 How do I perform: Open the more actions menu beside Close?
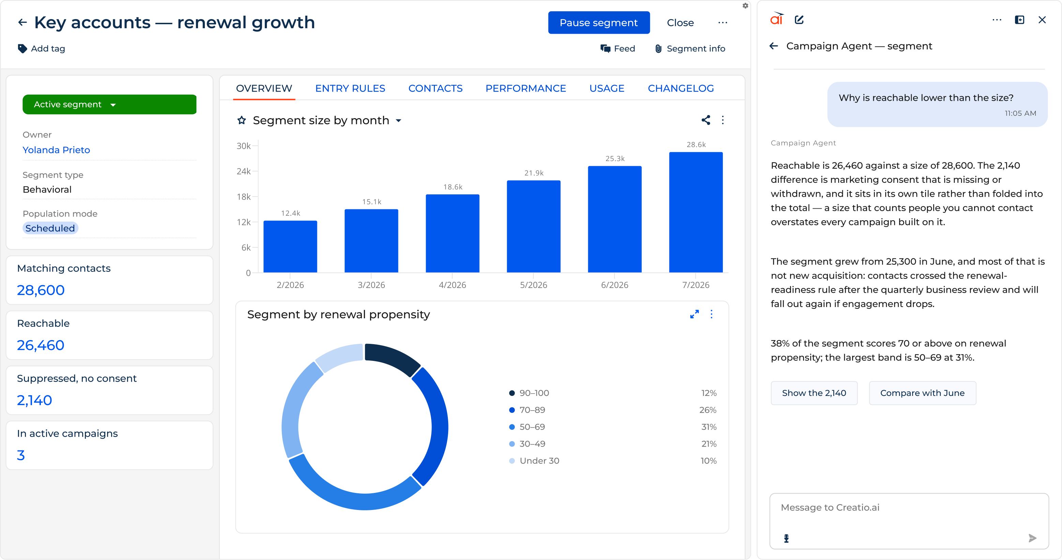pos(722,23)
